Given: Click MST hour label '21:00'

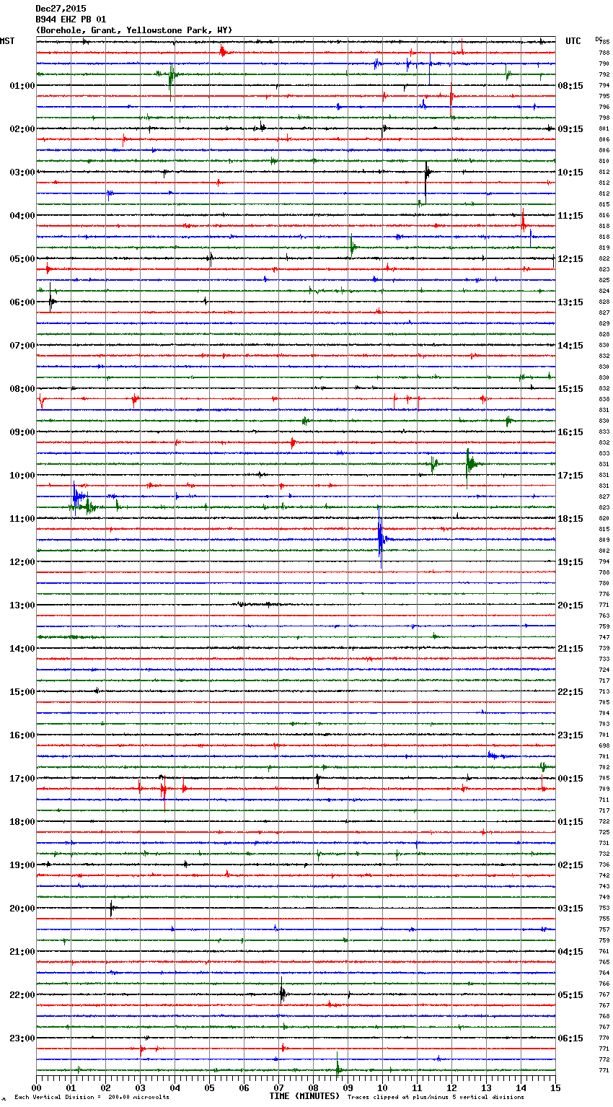Looking at the screenshot, I should [x=22, y=952].
